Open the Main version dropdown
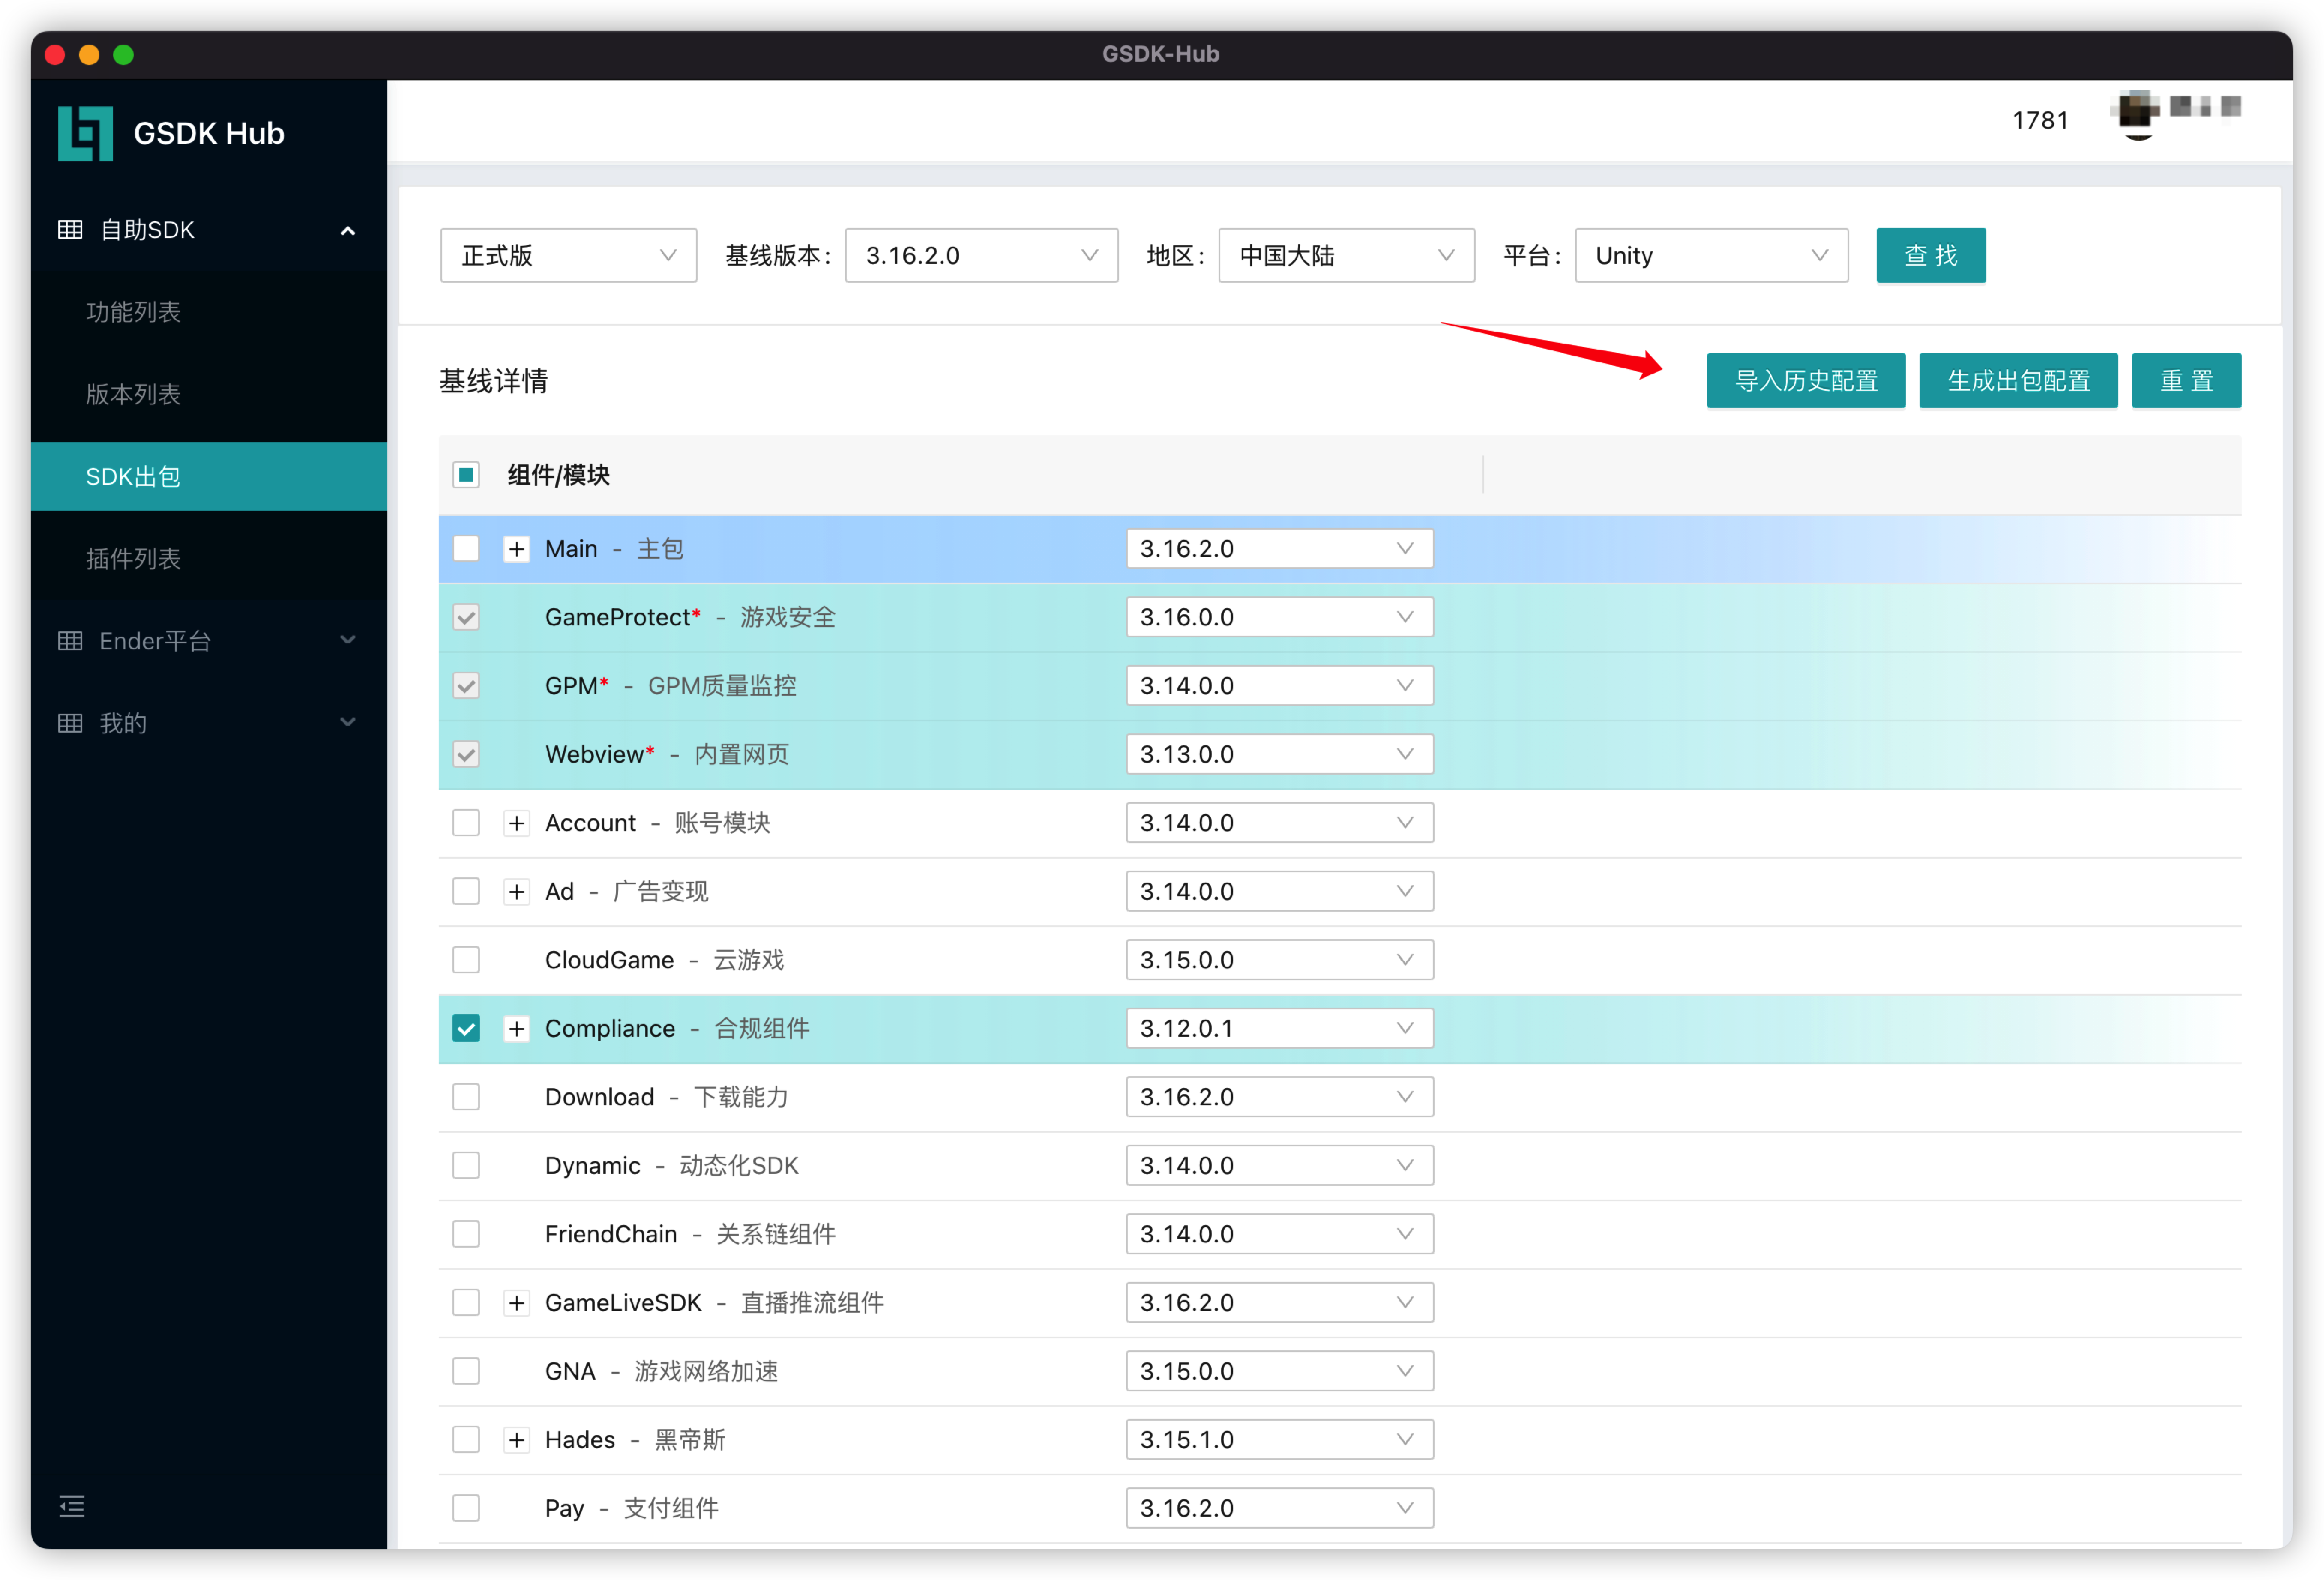The height and width of the screenshot is (1580, 2324). [1279, 548]
